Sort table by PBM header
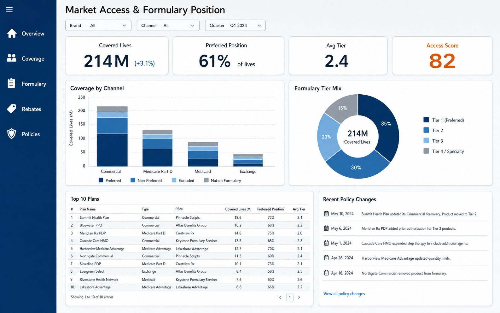This screenshot has width=500, height=313. [x=179, y=209]
